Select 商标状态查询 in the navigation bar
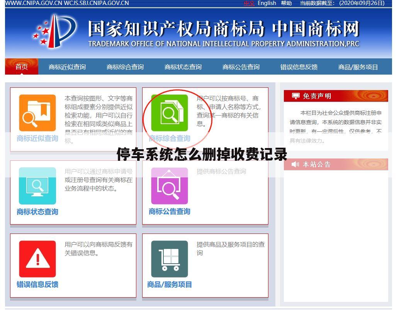Screen dimensions: 404x310 pos(183,67)
